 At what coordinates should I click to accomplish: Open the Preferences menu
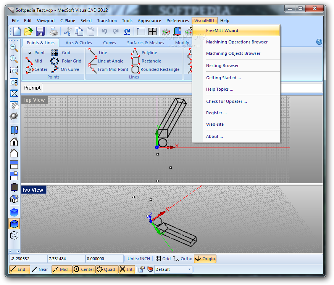pyautogui.click(x=177, y=21)
